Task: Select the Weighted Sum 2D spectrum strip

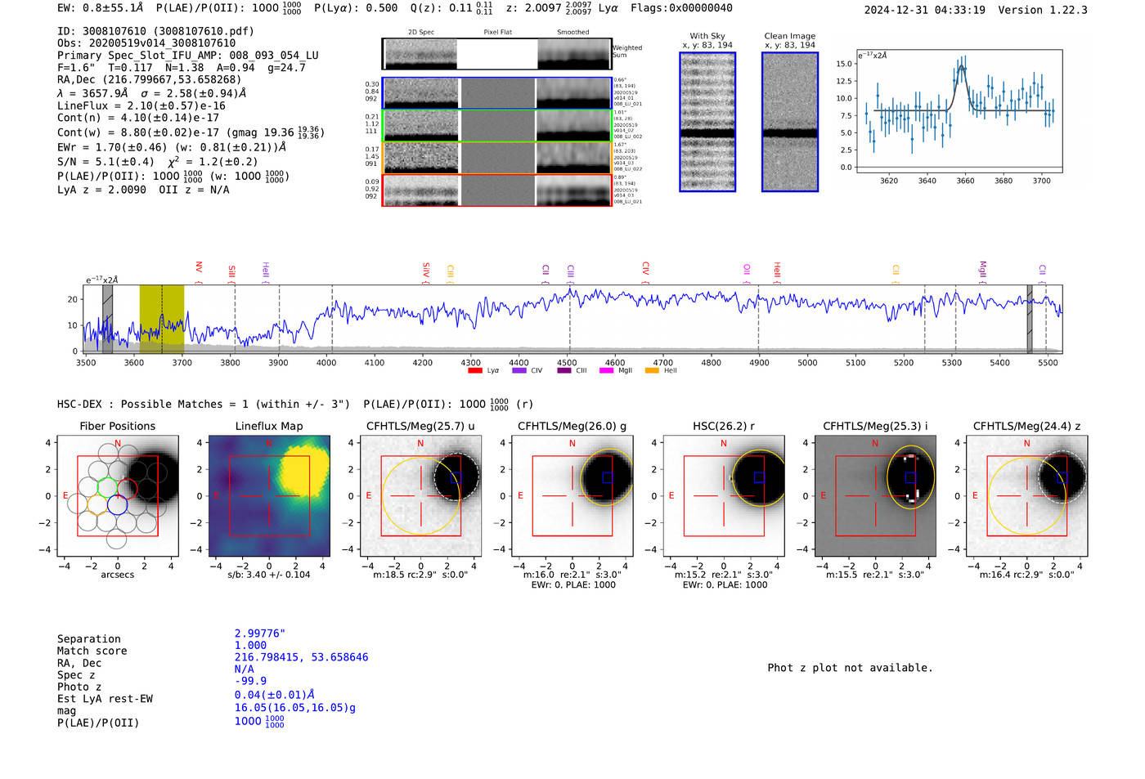Action: (496, 54)
